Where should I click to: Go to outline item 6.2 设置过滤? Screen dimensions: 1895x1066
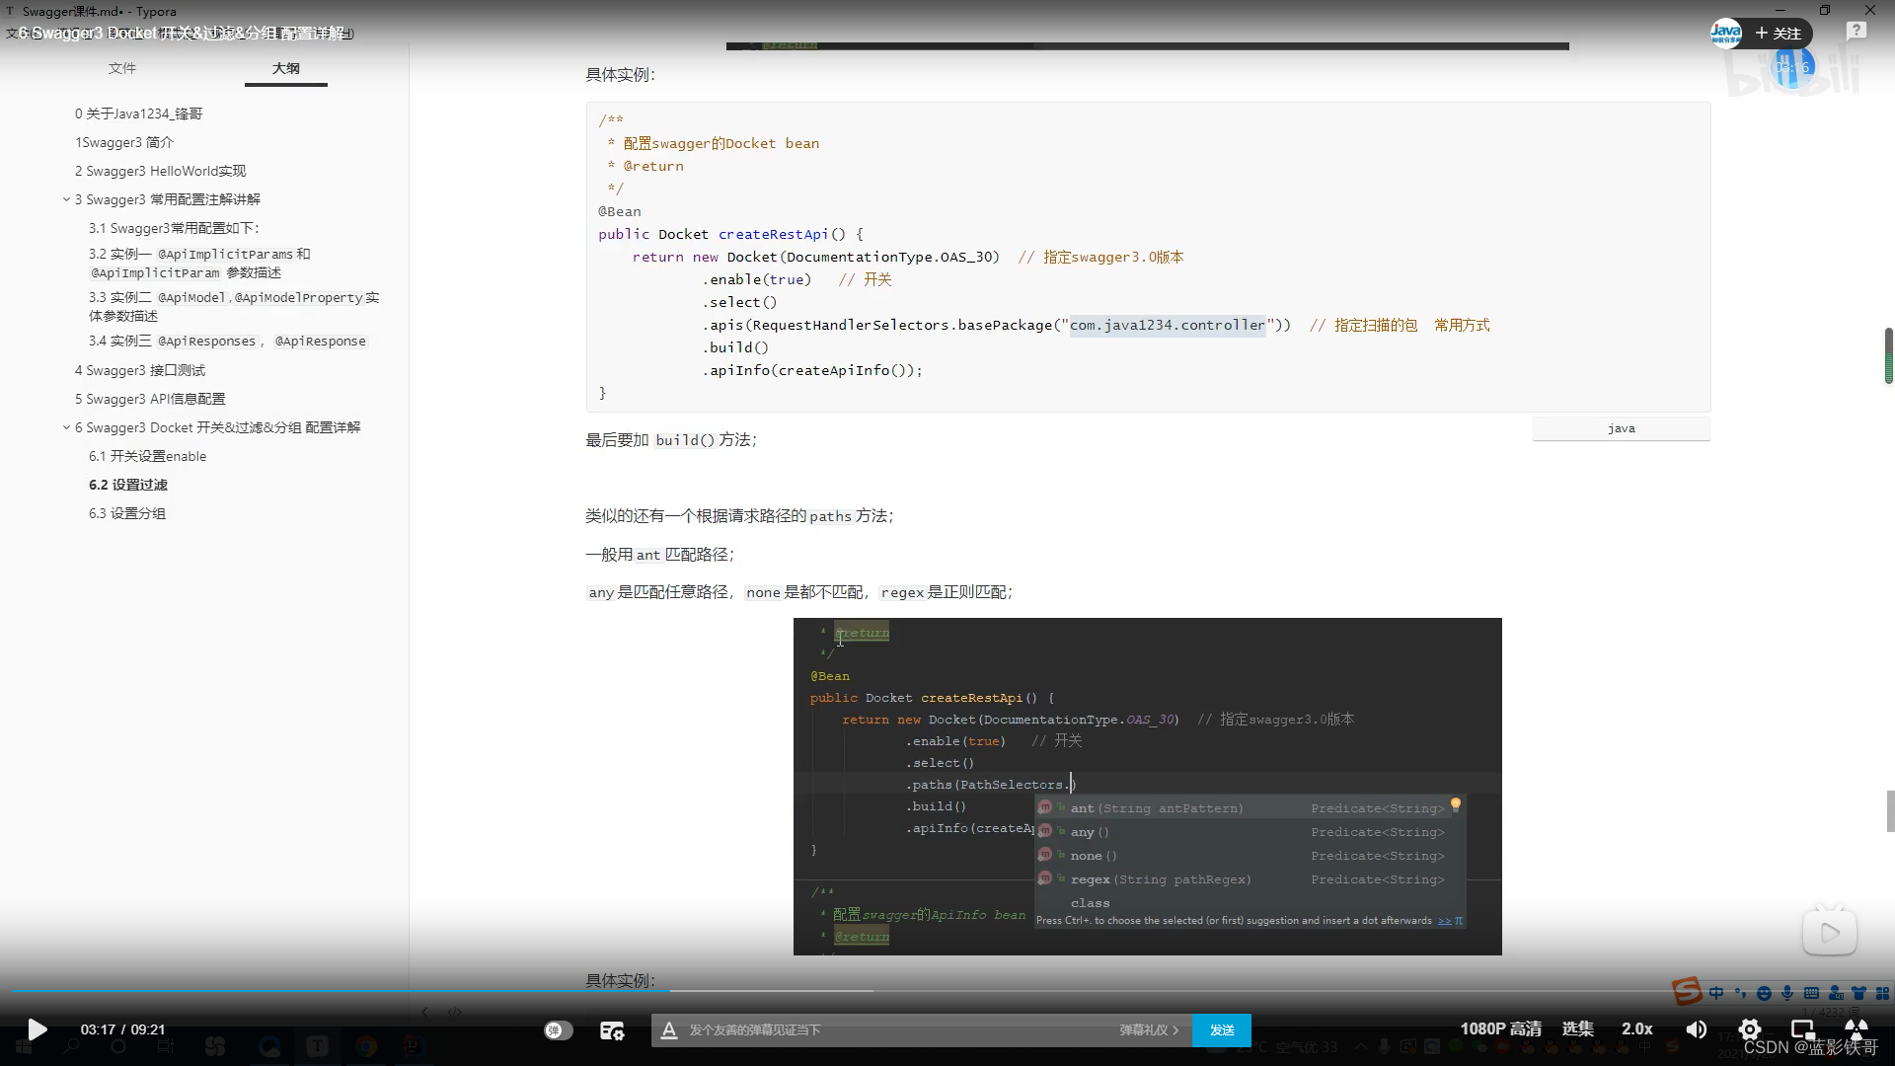pos(128,485)
